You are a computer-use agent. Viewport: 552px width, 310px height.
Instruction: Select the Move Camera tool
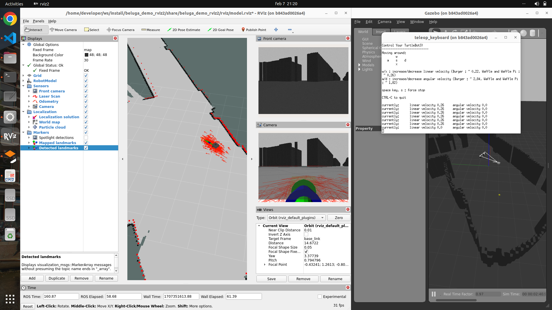tap(63, 30)
